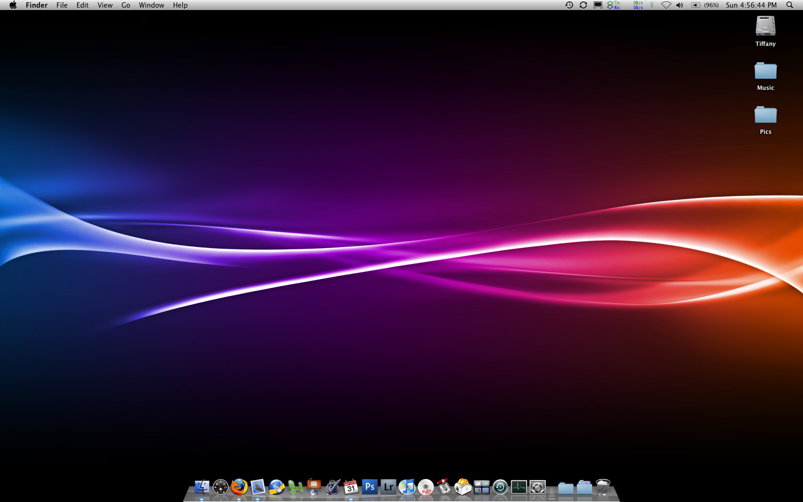803x502 pixels.
Task: Launch Activity Monitor from the Dock
Action: (x=519, y=487)
